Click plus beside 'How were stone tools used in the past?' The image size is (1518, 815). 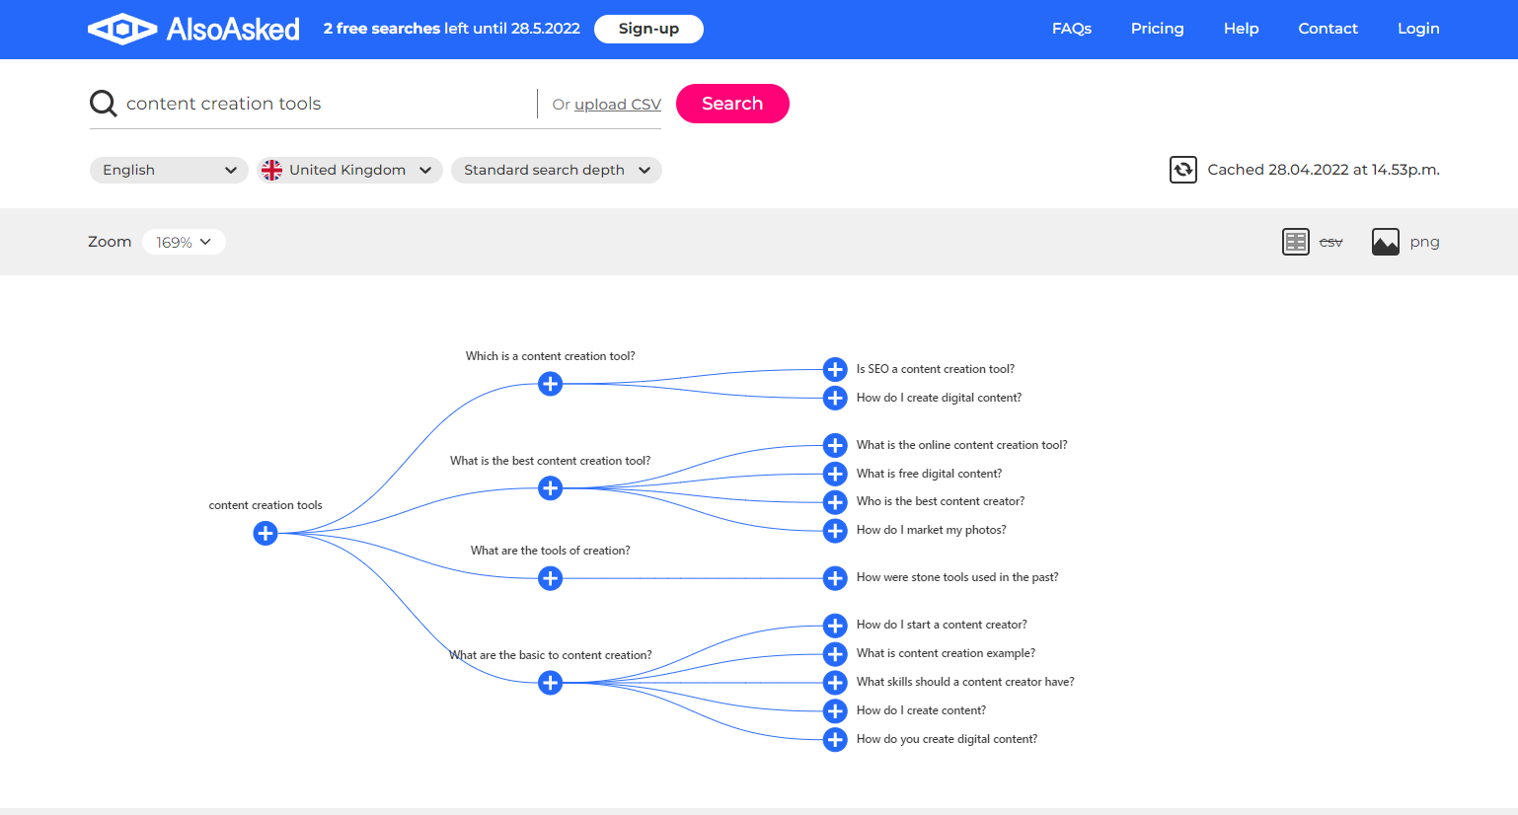835,578
